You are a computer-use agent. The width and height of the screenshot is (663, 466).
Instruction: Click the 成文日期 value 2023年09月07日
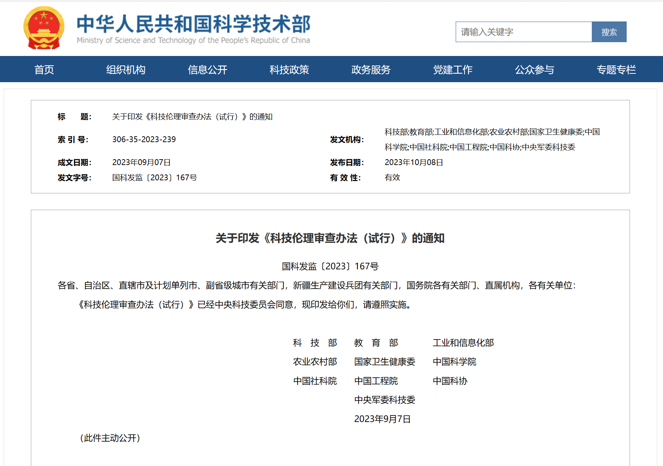141,162
